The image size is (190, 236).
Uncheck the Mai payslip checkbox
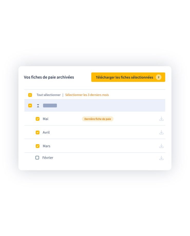pyautogui.click(x=37, y=119)
